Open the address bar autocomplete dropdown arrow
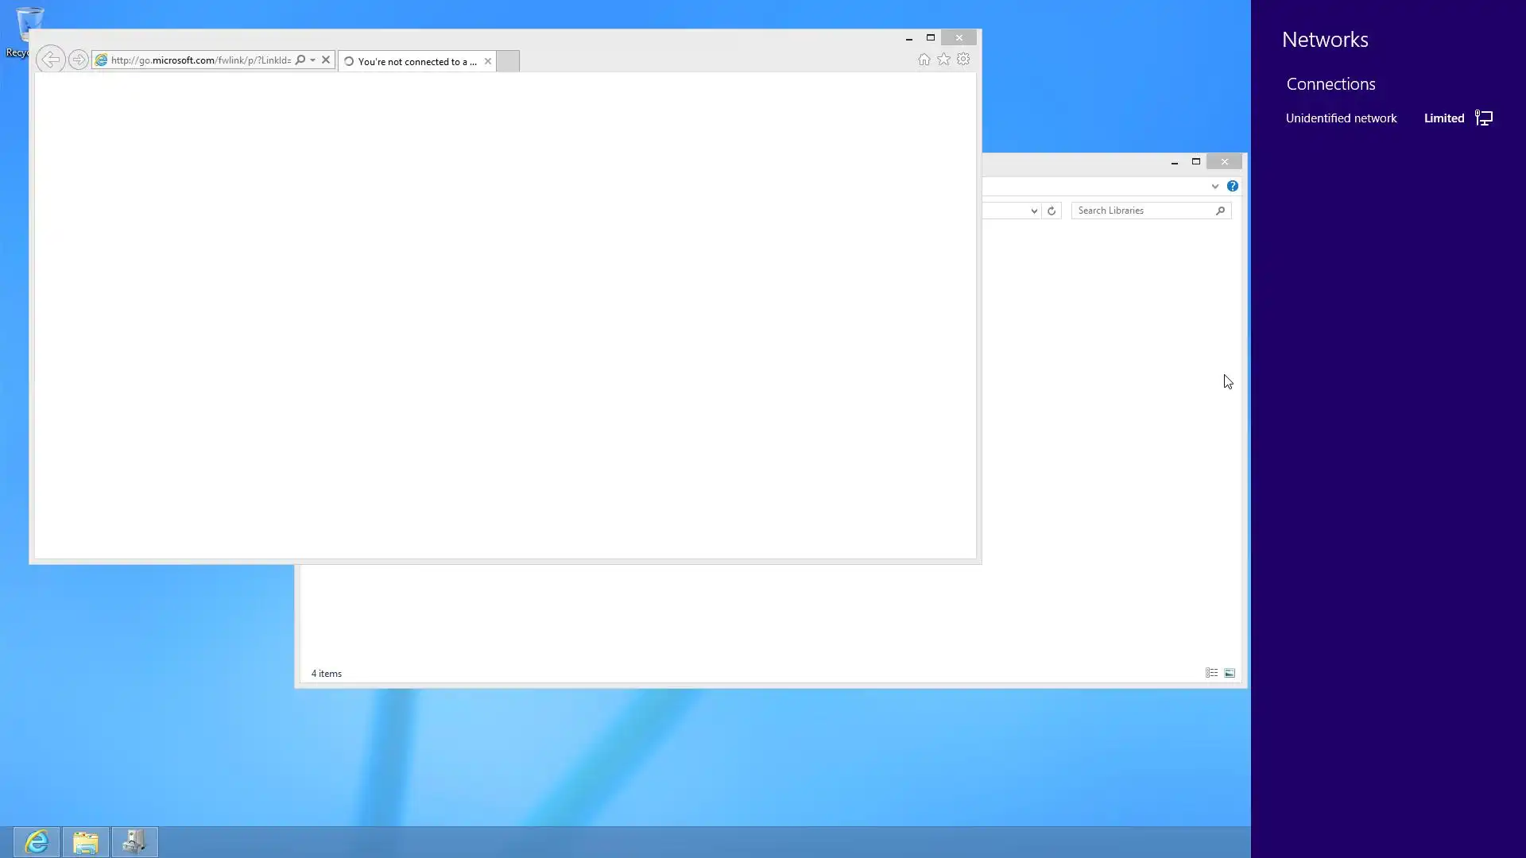1526x858 pixels. [x=313, y=60]
